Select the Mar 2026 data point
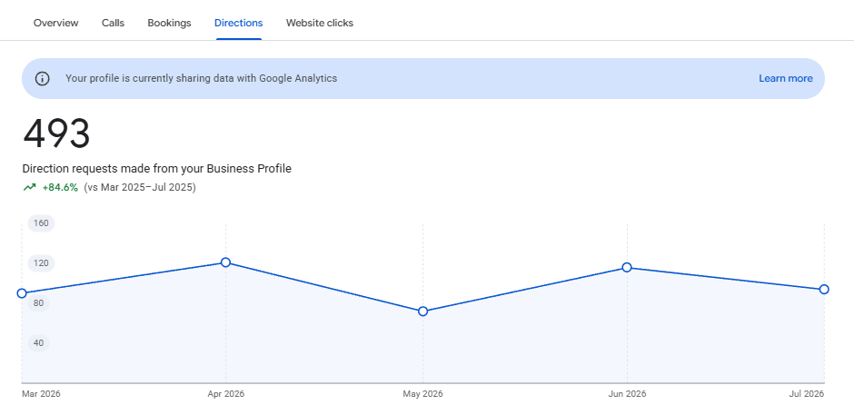Screen dimensions: 854x415 click(22, 293)
